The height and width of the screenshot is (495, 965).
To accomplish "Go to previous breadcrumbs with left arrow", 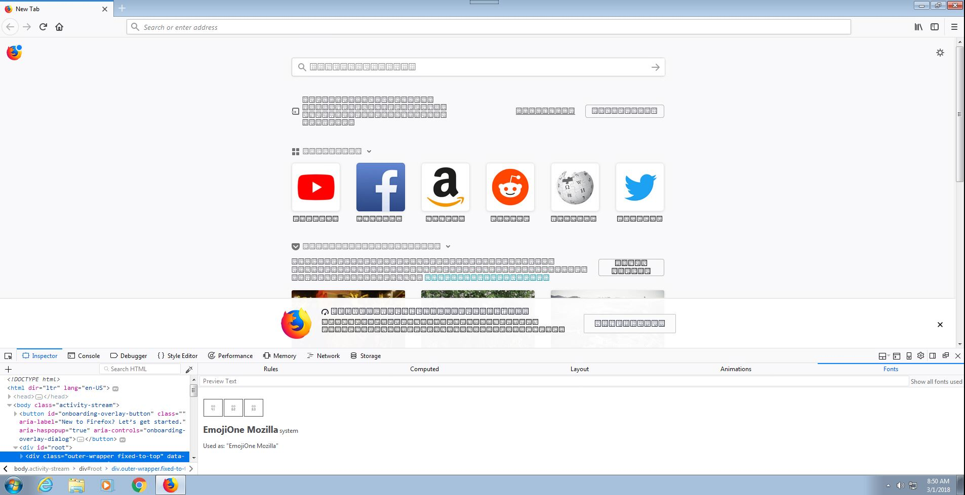I will (5, 469).
